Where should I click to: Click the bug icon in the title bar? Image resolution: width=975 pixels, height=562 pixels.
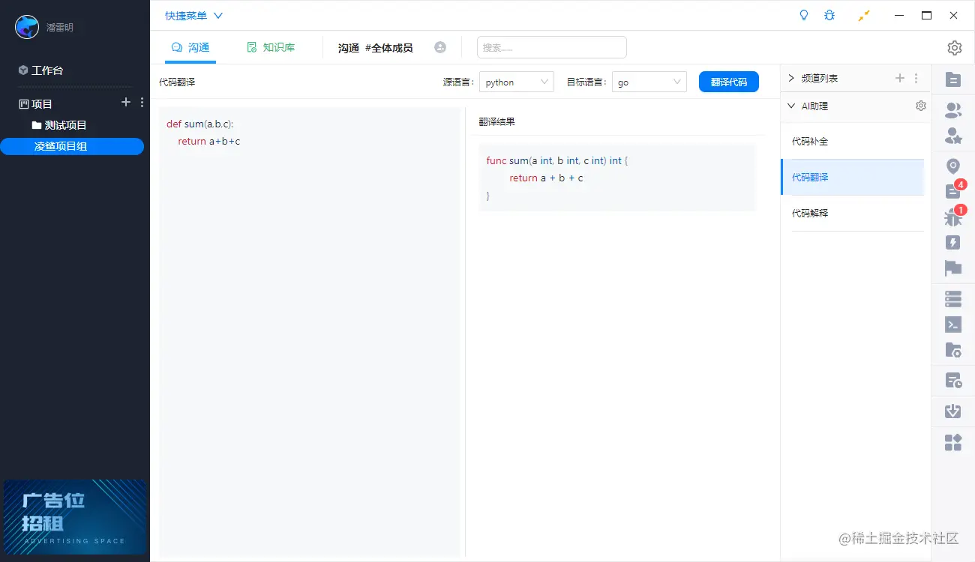point(829,15)
